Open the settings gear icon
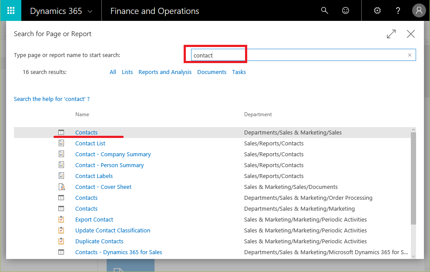Image resolution: width=430 pixels, height=272 pixels. tap(377, 11)
